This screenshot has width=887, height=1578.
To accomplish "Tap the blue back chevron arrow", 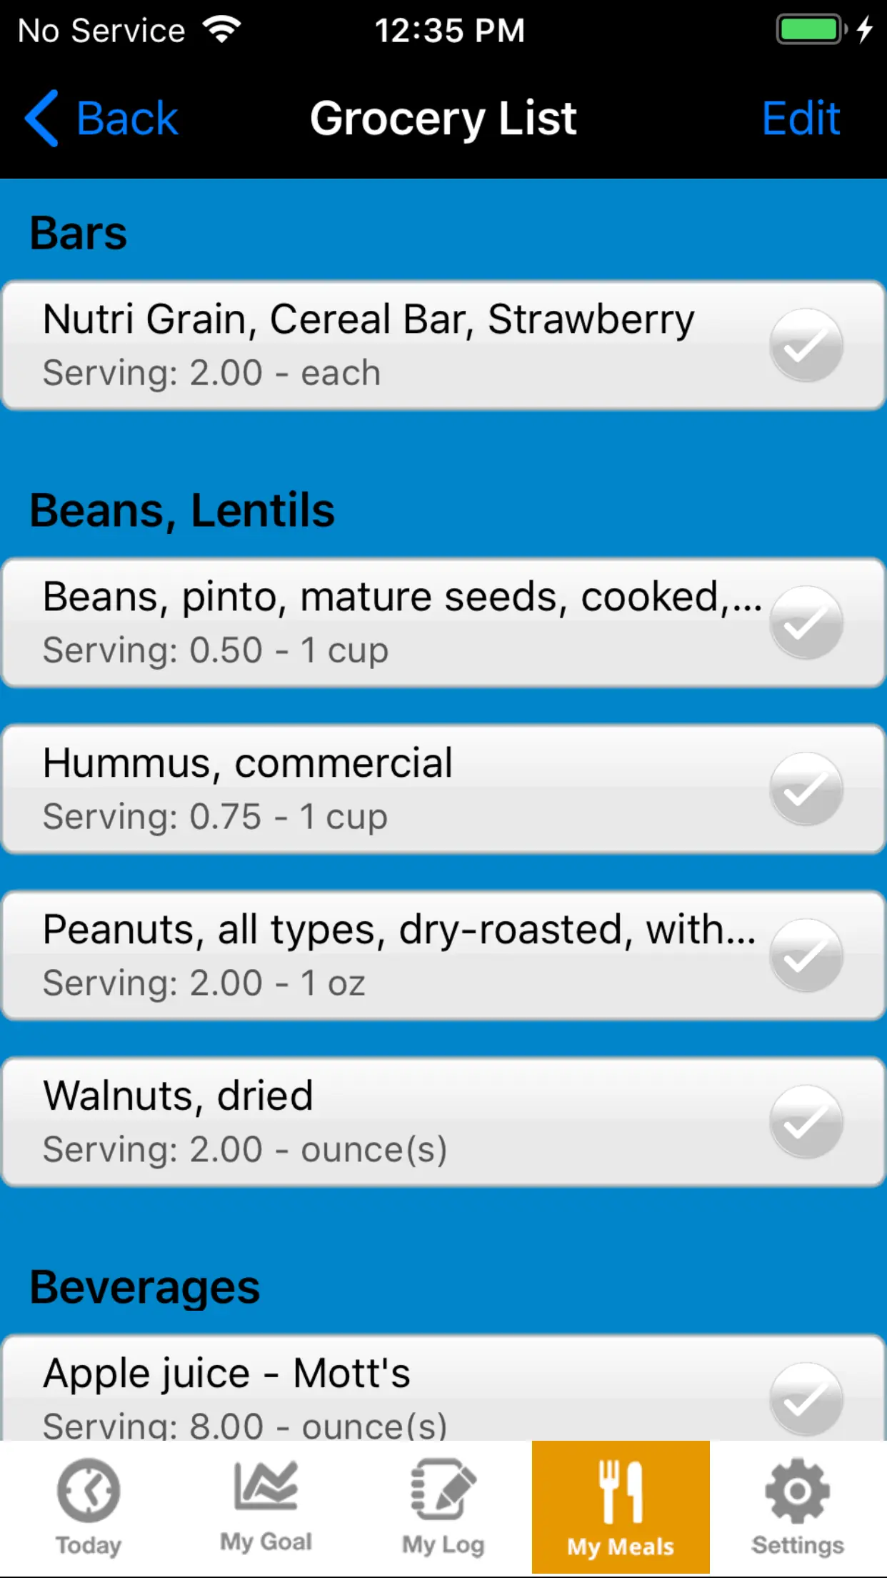I will 41,119.
